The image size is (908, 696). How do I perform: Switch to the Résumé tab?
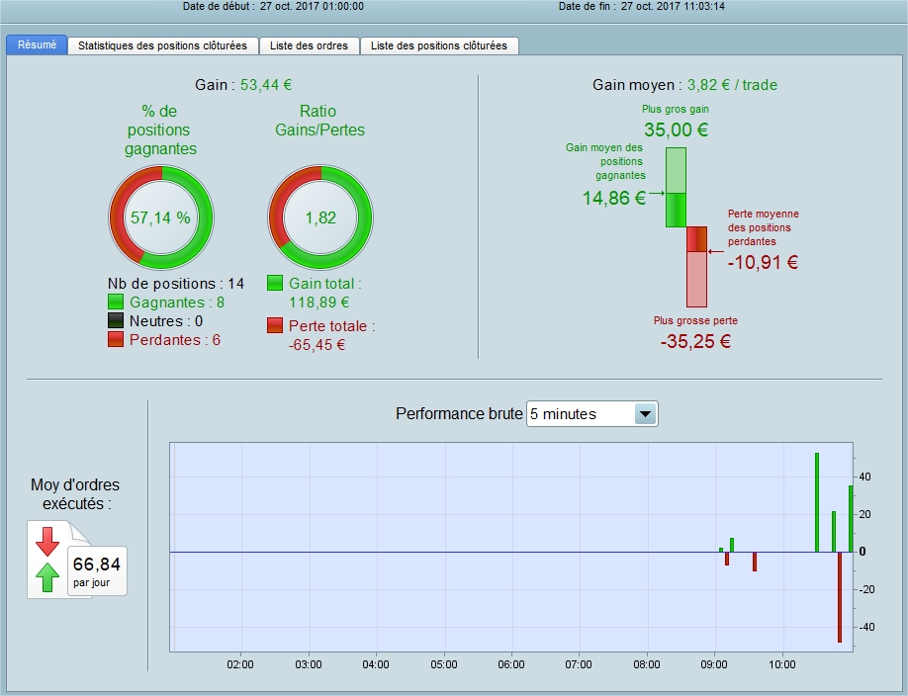click(x=37, y=45)
